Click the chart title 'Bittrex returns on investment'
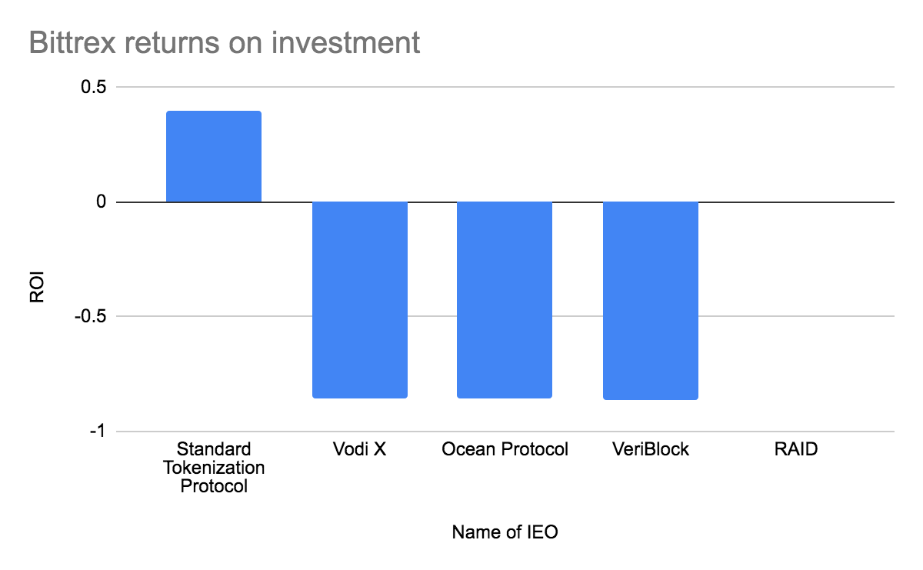The width and height of the screenshot is (923, 570). click(x=225, y=42)
